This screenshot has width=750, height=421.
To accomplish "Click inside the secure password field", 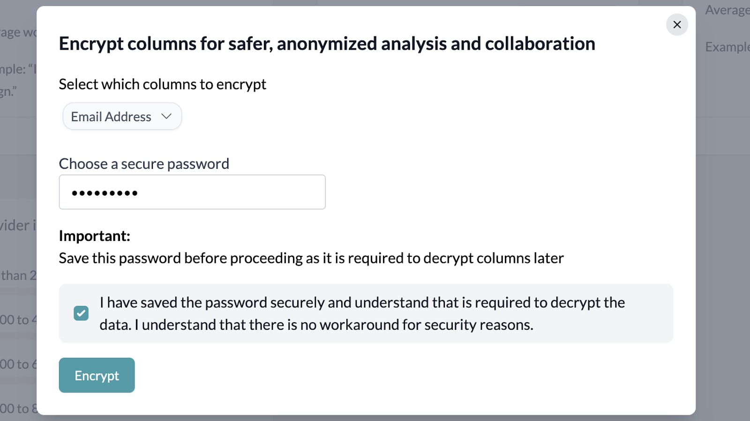I will click(192, 192).
